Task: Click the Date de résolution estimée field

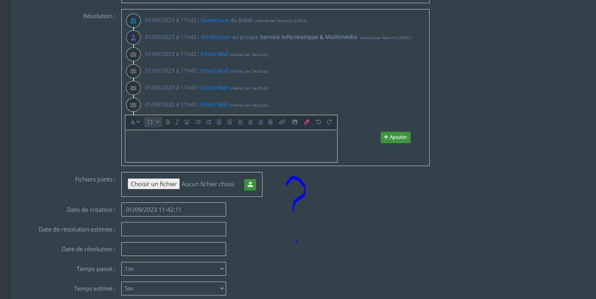Action: click(x=174, y=229)
